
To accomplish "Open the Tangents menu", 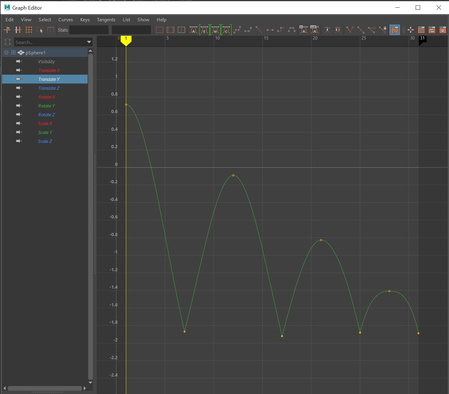I will [x=106, y=20].
